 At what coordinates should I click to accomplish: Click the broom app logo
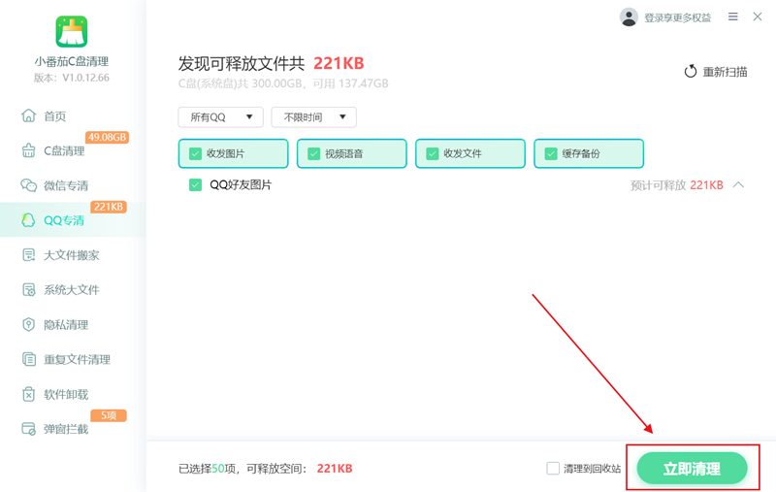pos(72,32)
